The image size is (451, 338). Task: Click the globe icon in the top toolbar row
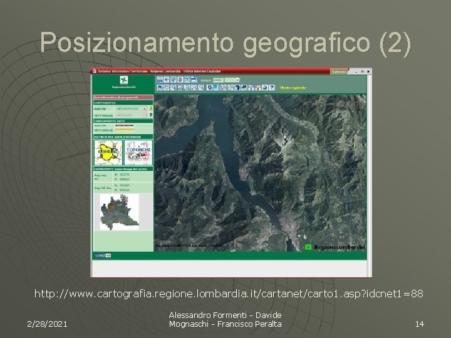[173, 79]
